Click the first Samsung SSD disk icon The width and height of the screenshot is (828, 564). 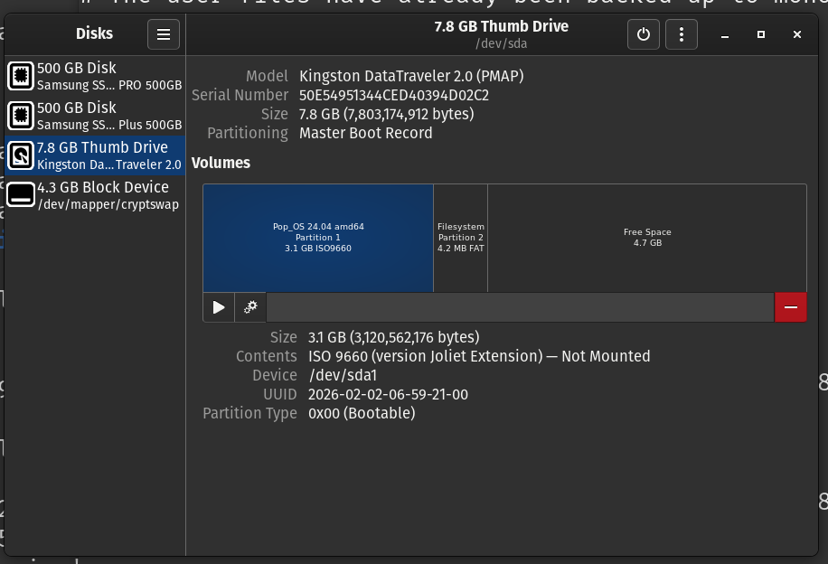click(x=22, y=76)
